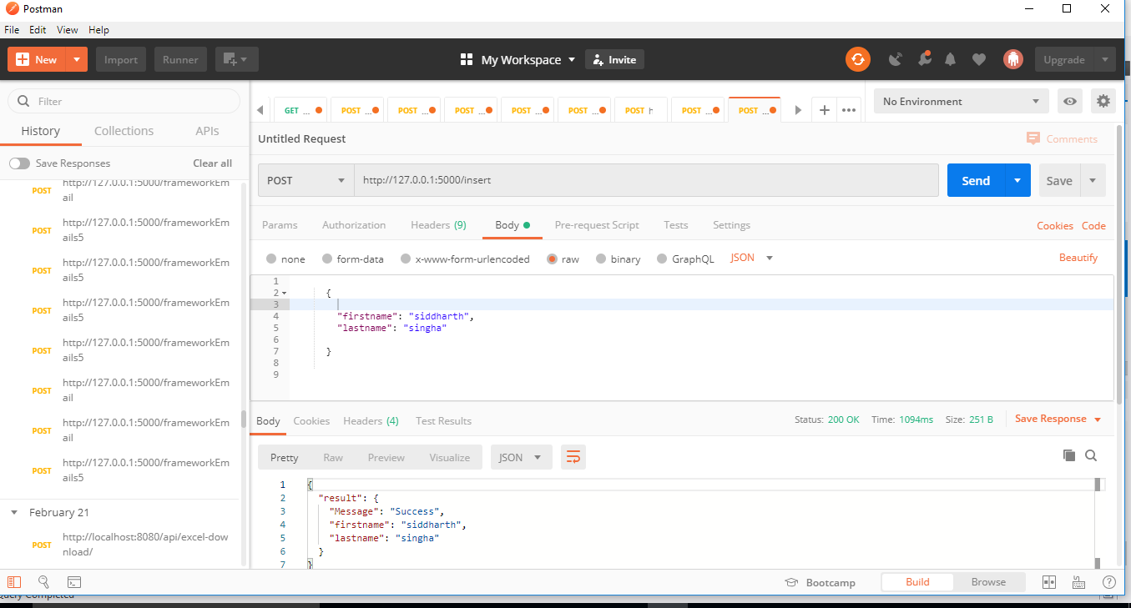Open the No Environment dropdown
The image size is (1131, 608).
961,101
